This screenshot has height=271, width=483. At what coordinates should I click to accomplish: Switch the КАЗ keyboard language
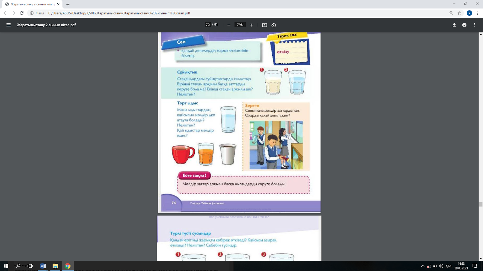[449, 266]
